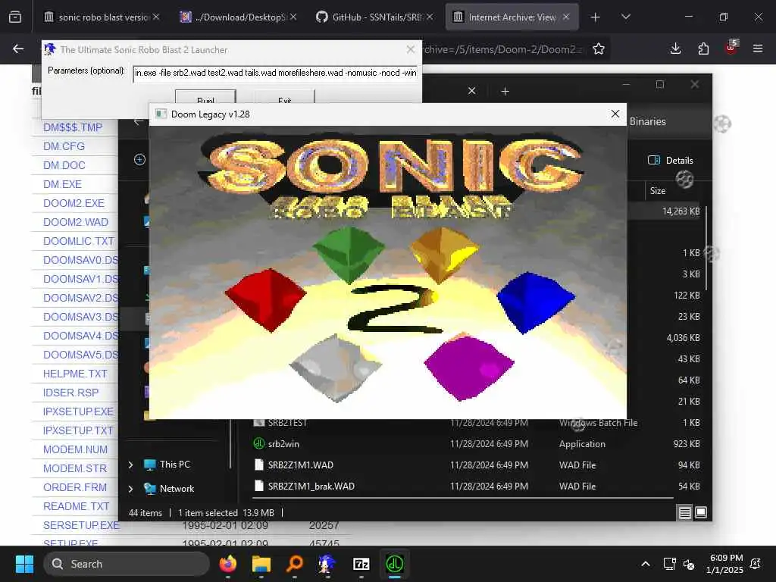Click the taskbar Search box
Image resolution: width=776 pixels, height=582 pixels.
pyautogui.click(x=127, y=564)
